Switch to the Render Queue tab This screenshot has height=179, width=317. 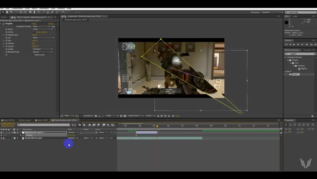25,120
